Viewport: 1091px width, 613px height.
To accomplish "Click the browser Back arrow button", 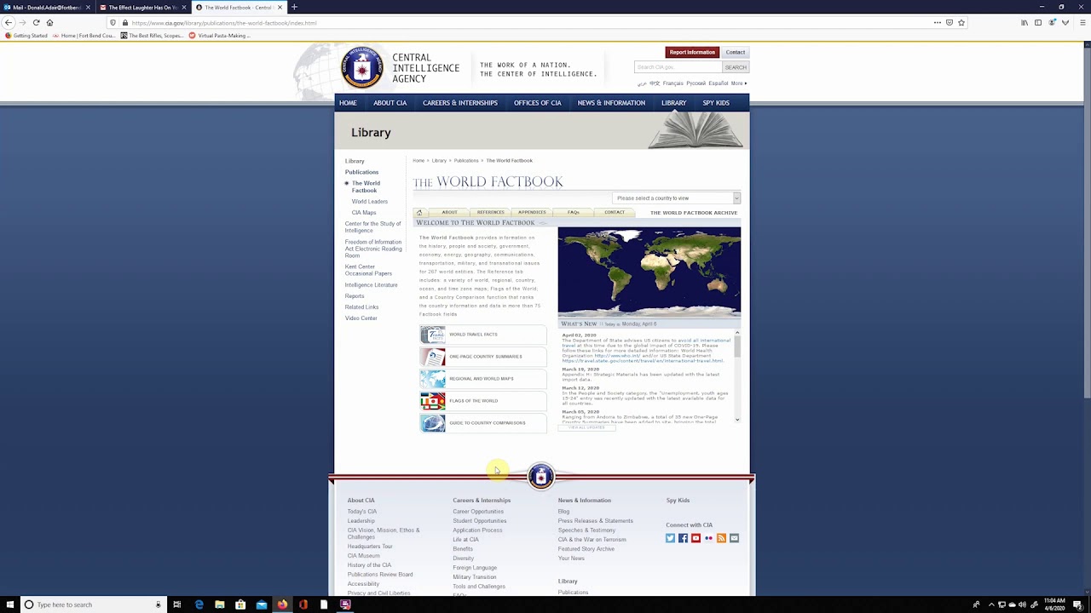I will coord(9,23).
